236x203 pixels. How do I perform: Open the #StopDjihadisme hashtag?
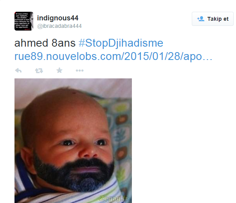(121, 43)
